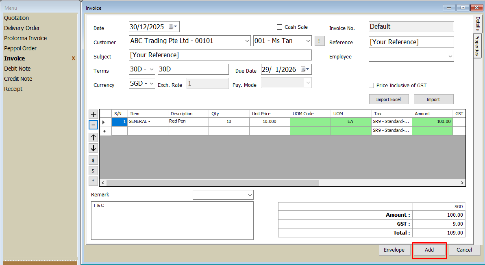Open the Employee dropdown
Image resolution: width=485 pixels, height=265 pixels.
click(x=450, y=56)
